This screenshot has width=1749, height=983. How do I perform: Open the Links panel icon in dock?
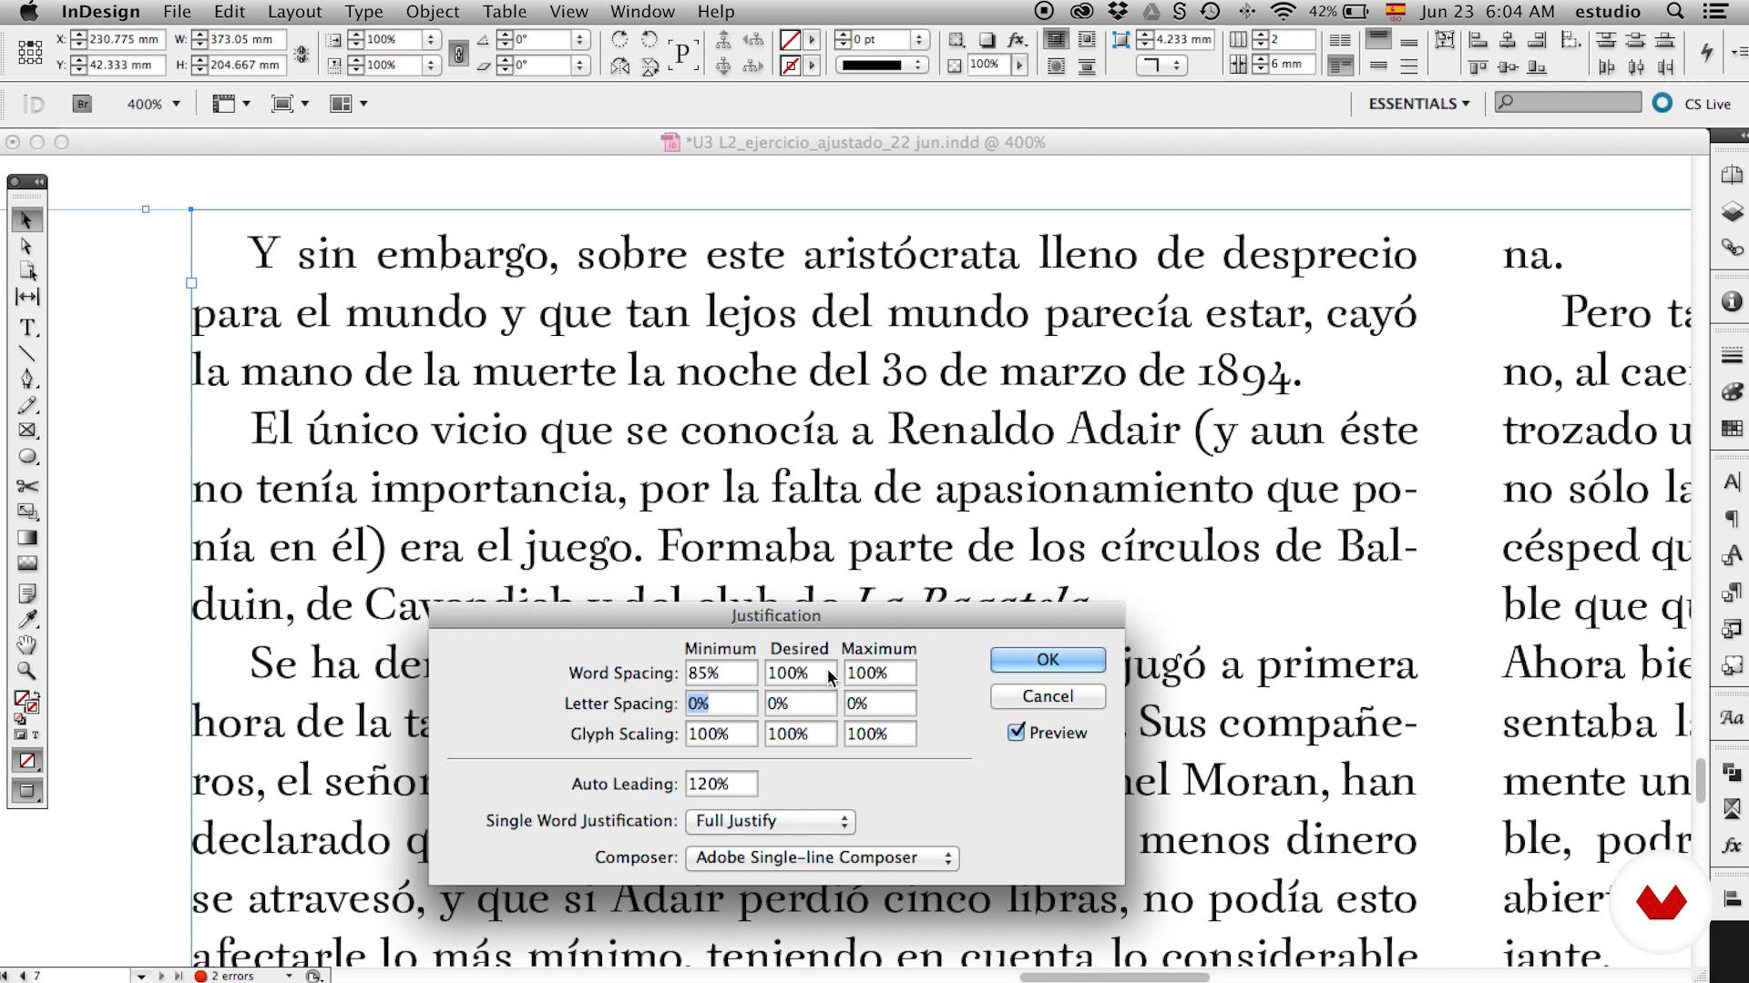pos(1732,247)
